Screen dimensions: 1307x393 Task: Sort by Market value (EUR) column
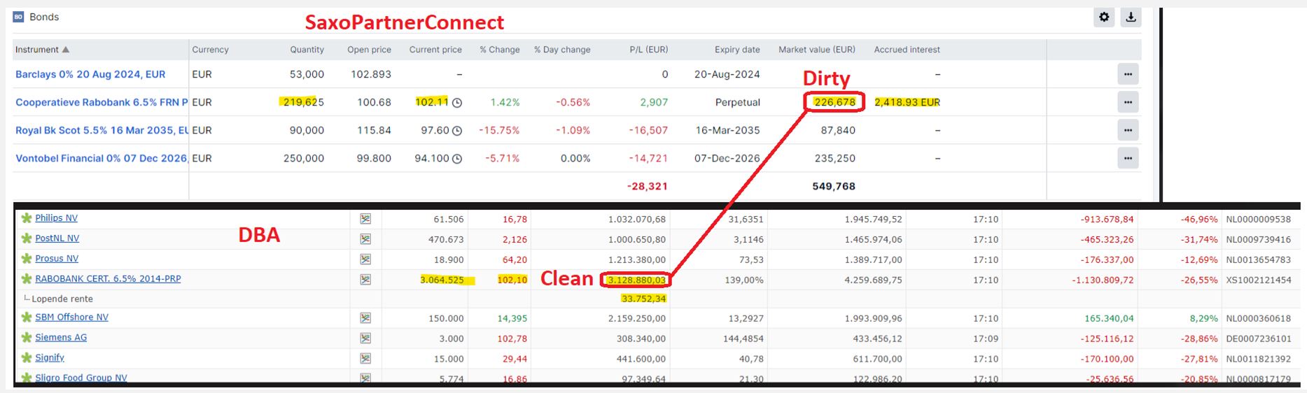click(816, 50)
